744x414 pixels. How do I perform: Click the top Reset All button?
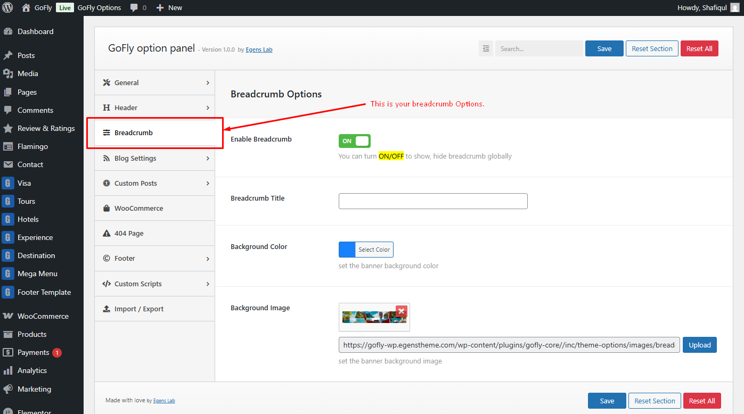[699, 48]
